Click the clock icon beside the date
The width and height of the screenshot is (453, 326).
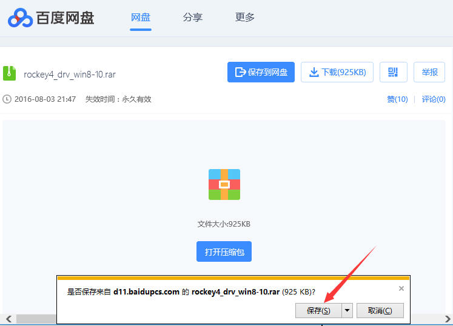click(x=7, y=99)
